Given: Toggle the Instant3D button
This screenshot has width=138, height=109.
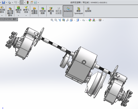Looking at the screenshot, I should [x=68, y=11].
